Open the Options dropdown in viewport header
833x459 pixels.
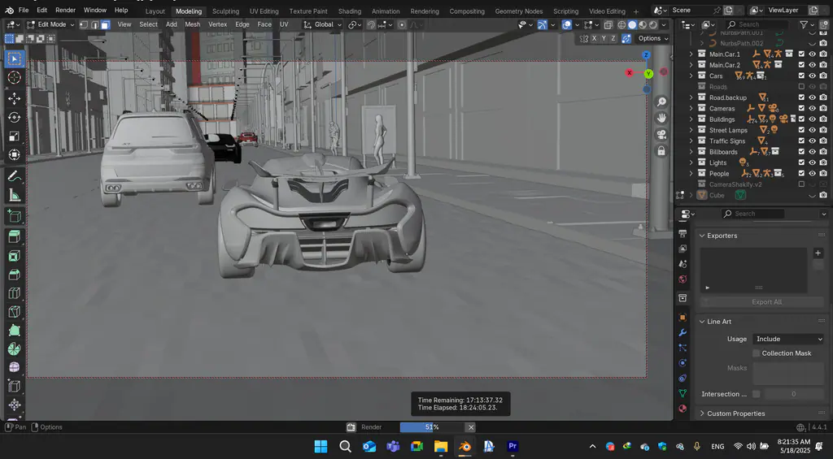tap(653, 38)
